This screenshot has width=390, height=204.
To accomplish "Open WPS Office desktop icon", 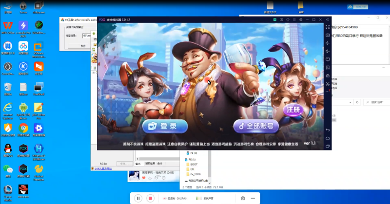I will tap(8, 27).
